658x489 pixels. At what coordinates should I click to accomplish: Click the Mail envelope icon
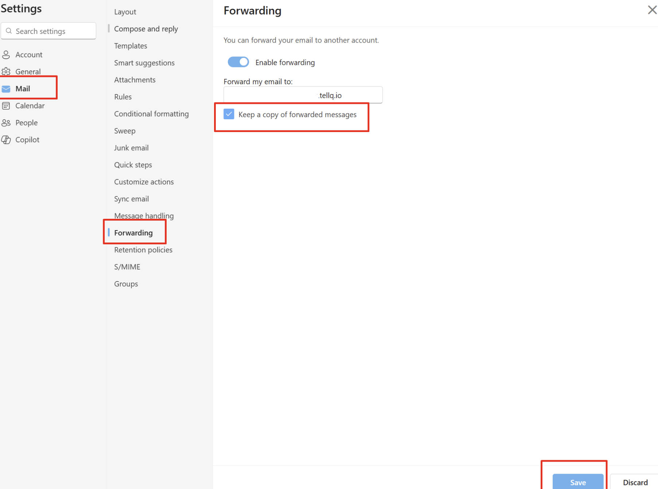coord(6,89)
